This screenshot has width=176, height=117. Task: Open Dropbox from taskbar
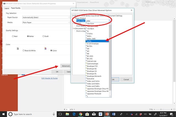coord(100,114)
